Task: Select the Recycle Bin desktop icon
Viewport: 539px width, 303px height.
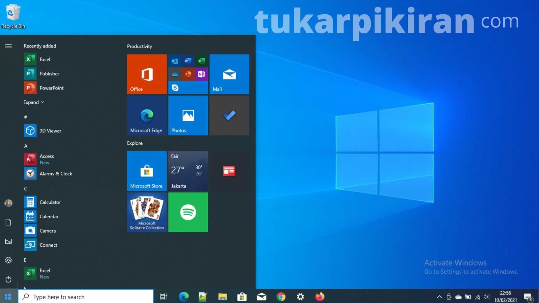Action: (13, 16)
